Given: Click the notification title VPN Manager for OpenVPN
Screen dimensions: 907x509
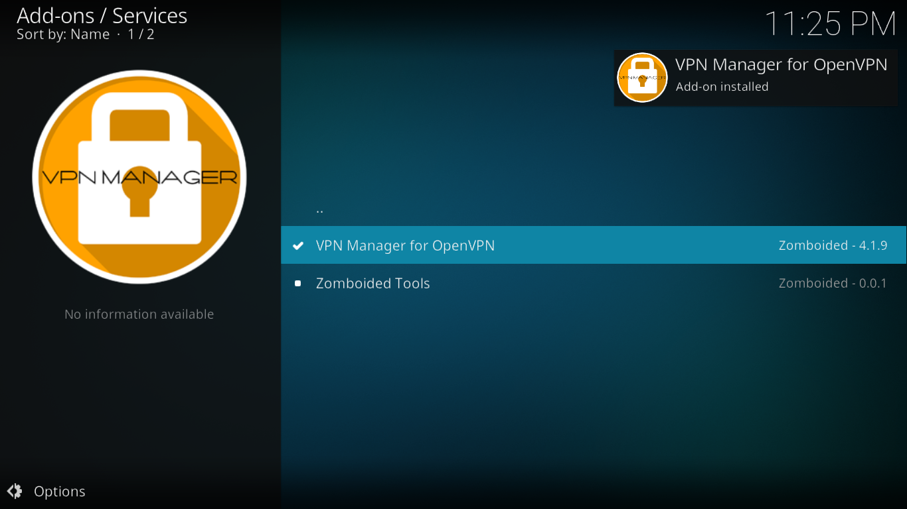Looking at the screenshot, I should tap(782, 64).
